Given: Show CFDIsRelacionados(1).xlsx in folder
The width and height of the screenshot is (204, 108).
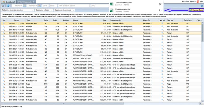Looking at the screenshot, I should pyautogui.click(x=160, y=4).
